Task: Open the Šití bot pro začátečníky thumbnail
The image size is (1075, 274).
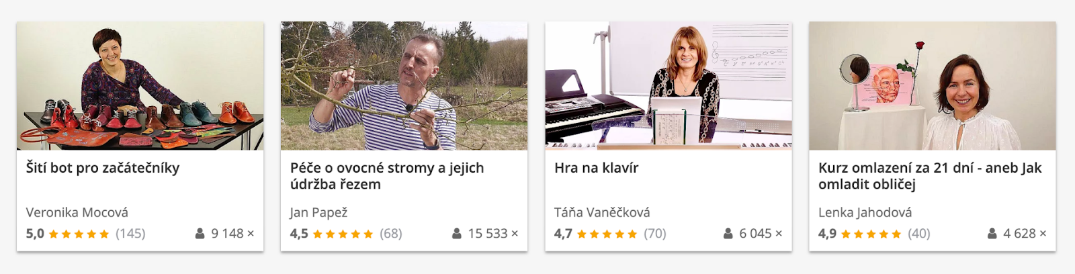Action: pyautogui.click(x=140, y=85)
